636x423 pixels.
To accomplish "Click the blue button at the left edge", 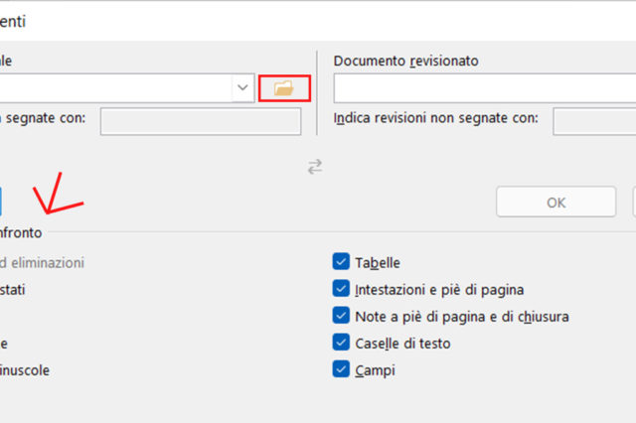I will (1, 202).
